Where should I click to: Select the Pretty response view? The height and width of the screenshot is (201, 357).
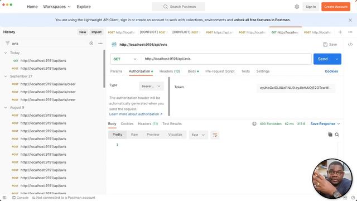pyautogui.click(x=117, y=135)
